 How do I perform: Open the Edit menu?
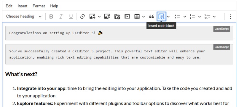[x=9, y=6]
